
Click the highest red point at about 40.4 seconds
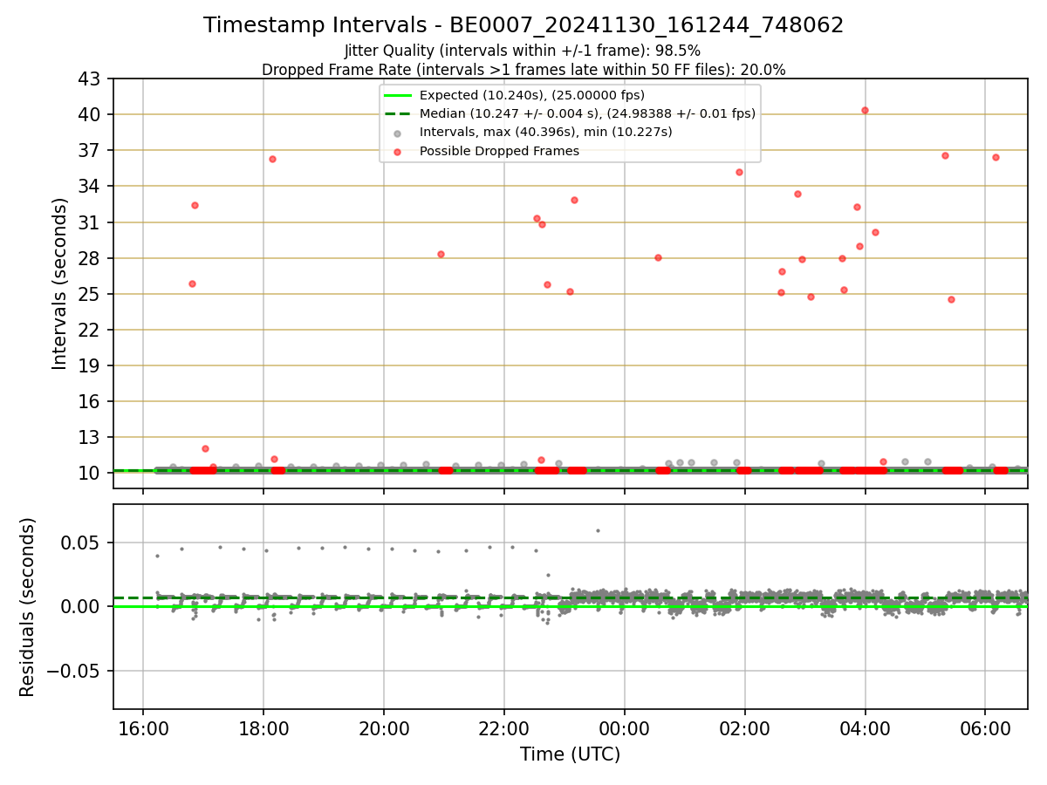[x=865, y=110]
